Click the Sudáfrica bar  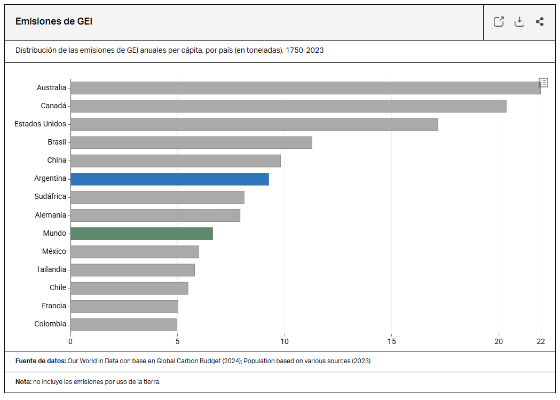pyautogui.click(x=157, y=197)
